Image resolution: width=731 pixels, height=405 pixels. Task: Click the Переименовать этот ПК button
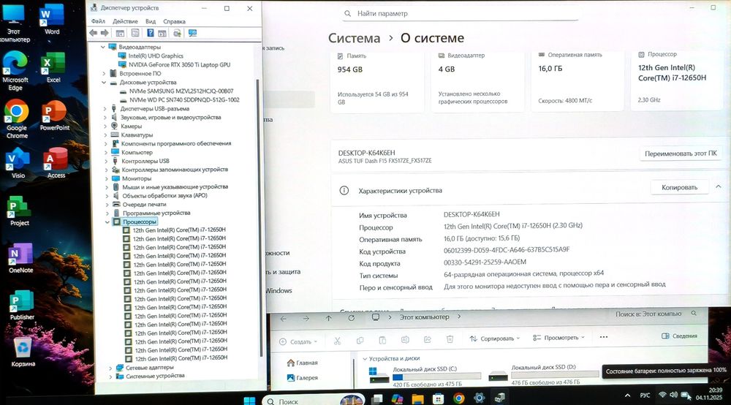(680, 154)
